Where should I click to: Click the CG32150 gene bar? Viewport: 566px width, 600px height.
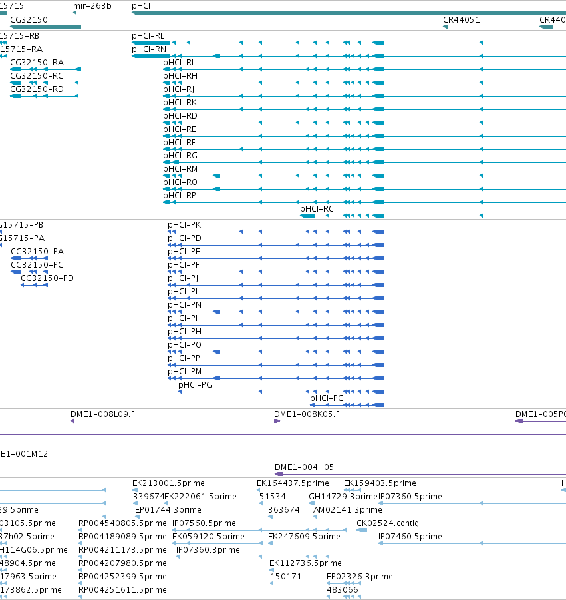pos(45,27)
